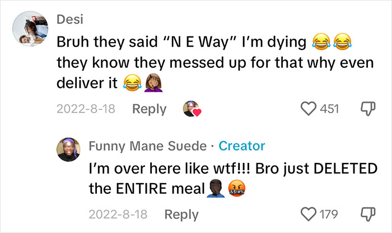Click the 451 like count

pyautogui.click(x=329, y=108)
